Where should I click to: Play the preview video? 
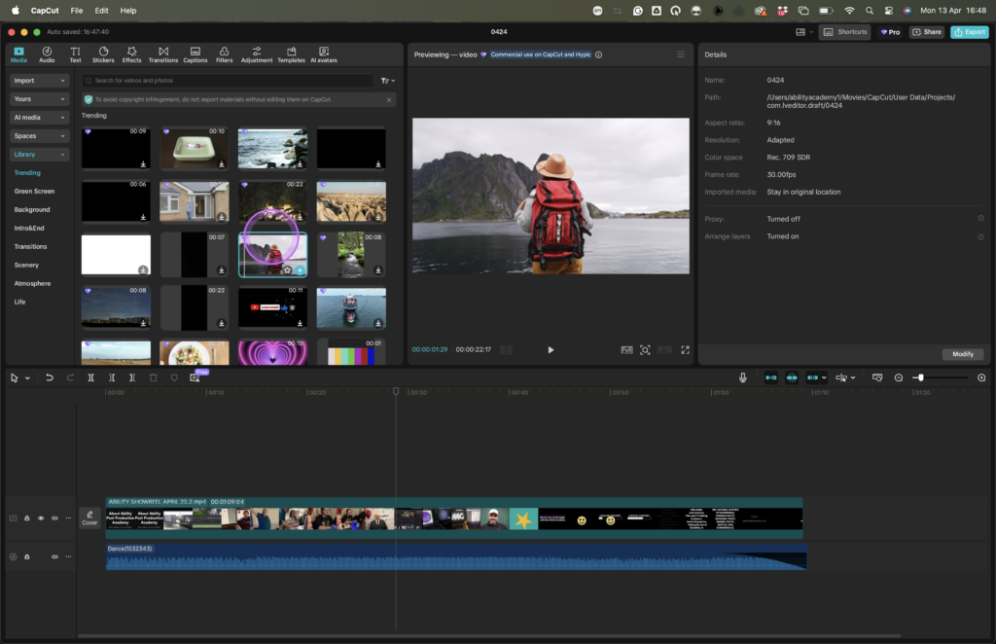pos(551,350)
